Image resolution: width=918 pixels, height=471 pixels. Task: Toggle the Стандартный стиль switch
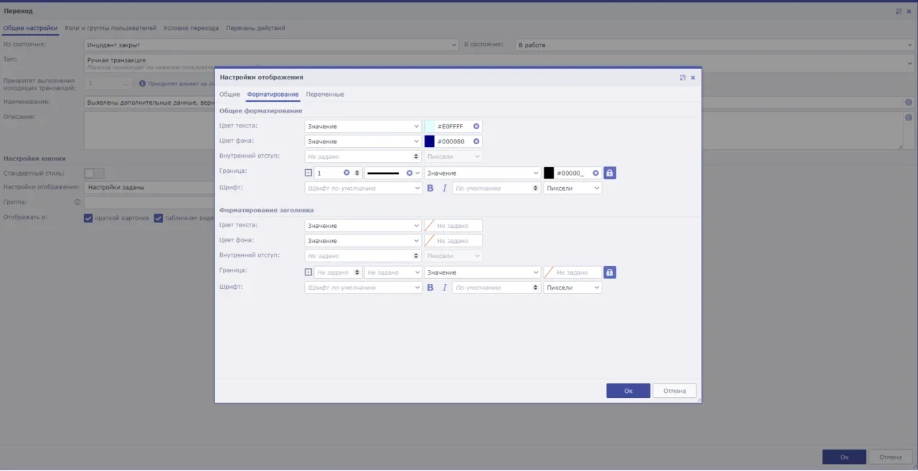click(94, 173)
